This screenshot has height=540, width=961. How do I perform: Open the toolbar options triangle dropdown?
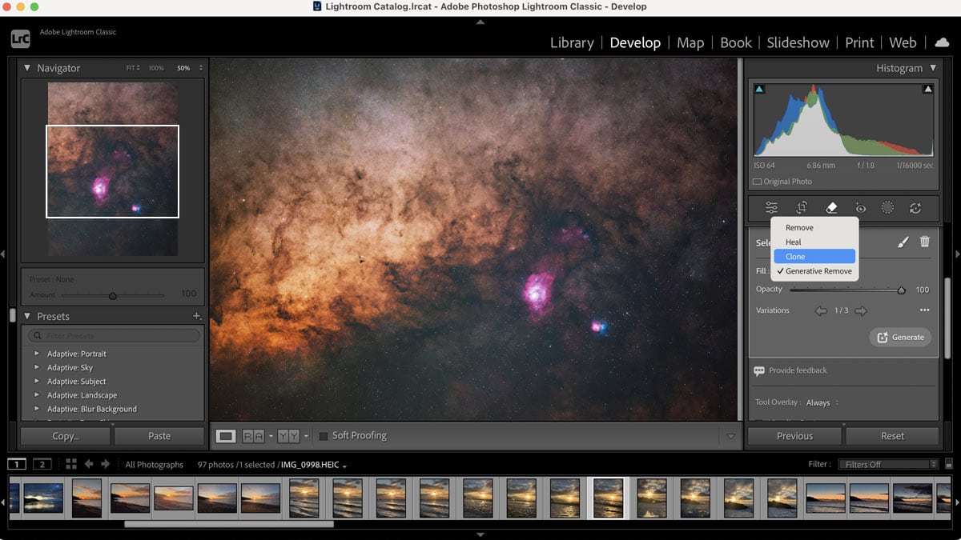tap(730, 436)
